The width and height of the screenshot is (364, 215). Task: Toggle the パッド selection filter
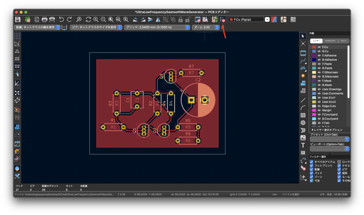tap(311, 173)
